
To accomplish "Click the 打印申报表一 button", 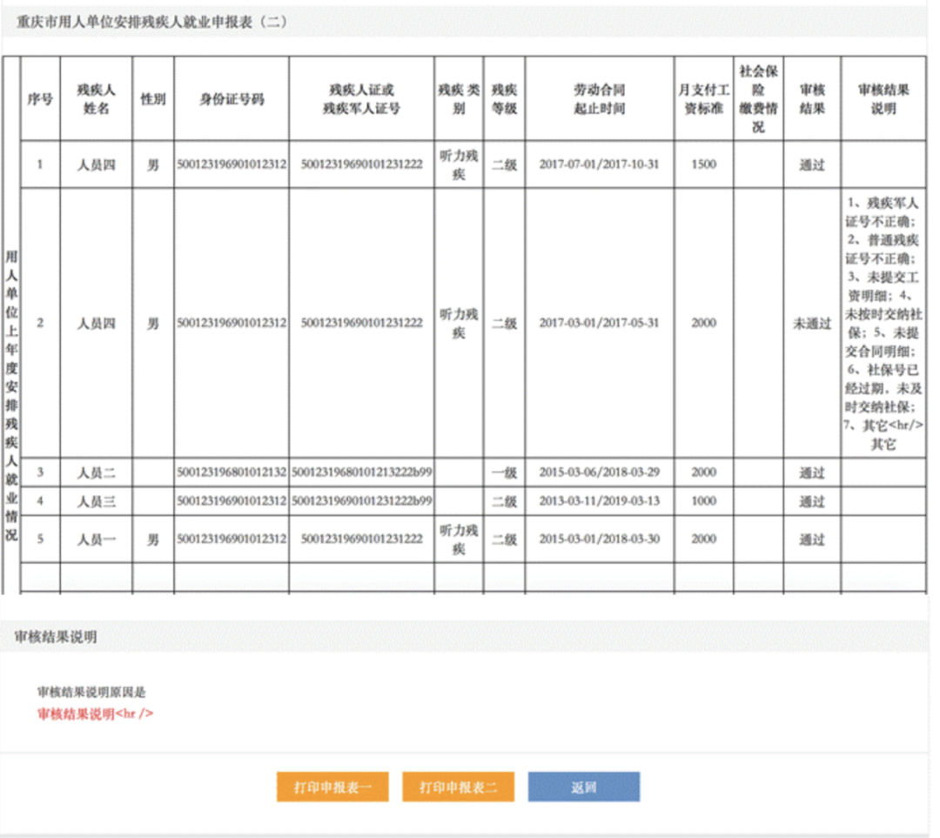I will [332, 787].
